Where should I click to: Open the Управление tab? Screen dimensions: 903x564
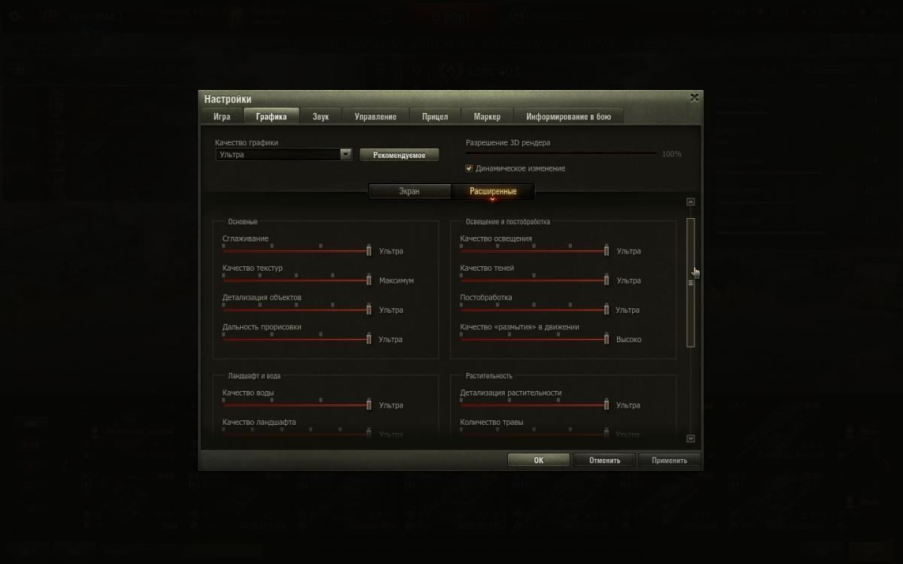point(375,116)
